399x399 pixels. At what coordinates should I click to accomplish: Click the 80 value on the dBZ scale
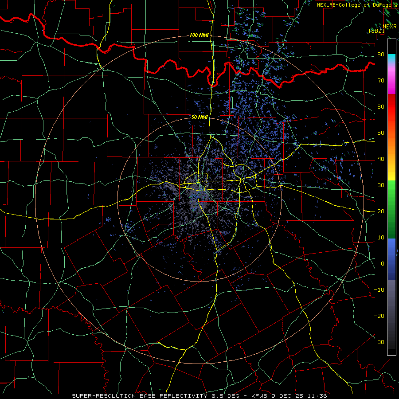pos(381,55)
